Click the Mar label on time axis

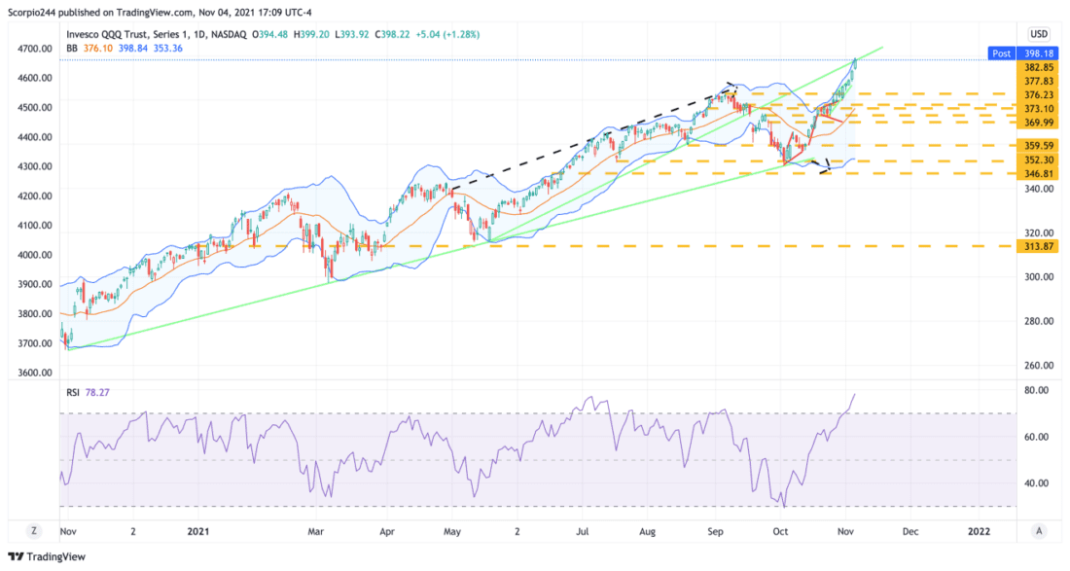tap(315, 531)
